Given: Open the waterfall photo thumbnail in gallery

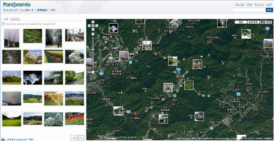Looking at the screenshot, I should pyautogui.click(x=32, y=77).
